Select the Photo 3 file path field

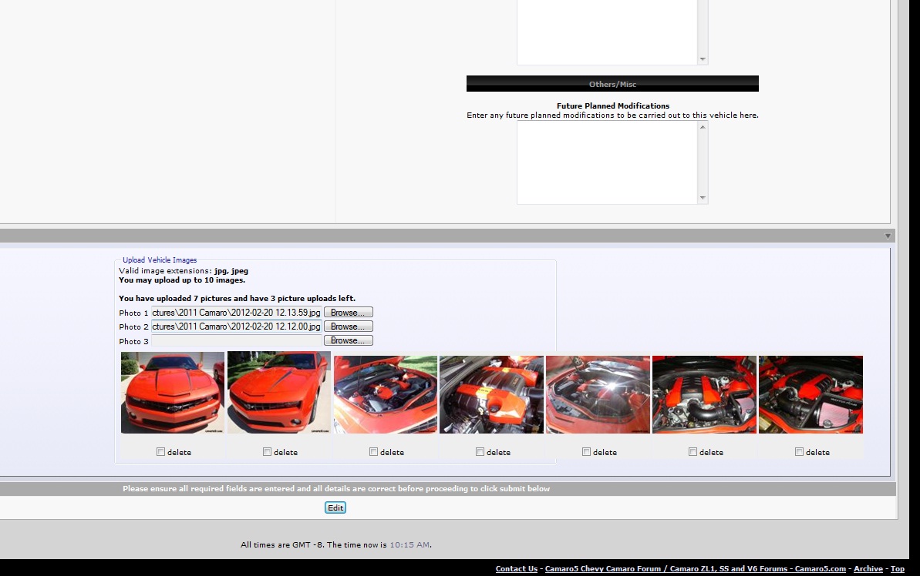click(236, 340)
